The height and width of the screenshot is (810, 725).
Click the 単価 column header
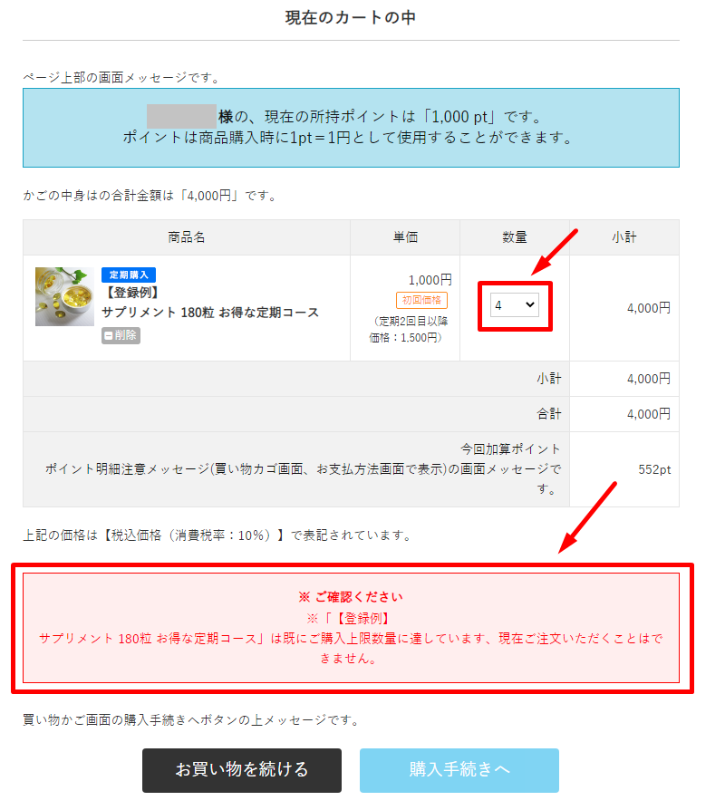(405, 237)
